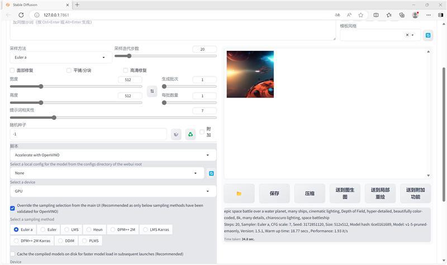Click the sampling steps number field
This screenshot has width=447, height=265.
pos(205,49)
